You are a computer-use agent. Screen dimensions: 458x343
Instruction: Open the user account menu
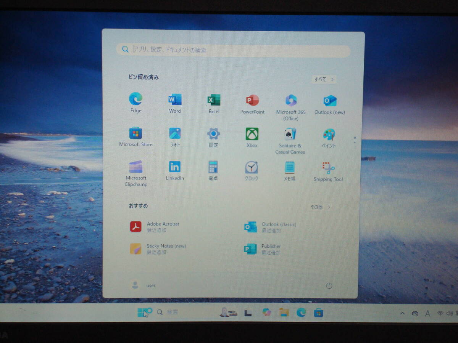(143, 285)
